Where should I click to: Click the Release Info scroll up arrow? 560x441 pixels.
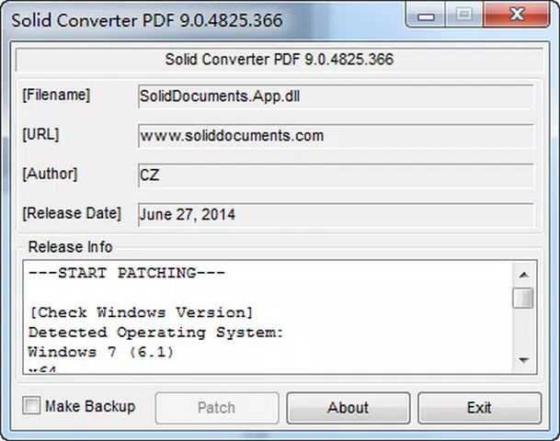(524, 275)
